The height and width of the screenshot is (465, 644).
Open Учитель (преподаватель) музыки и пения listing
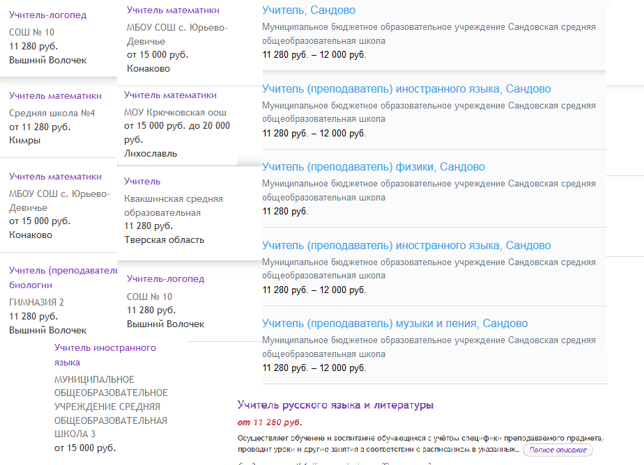tap(394, 324)
